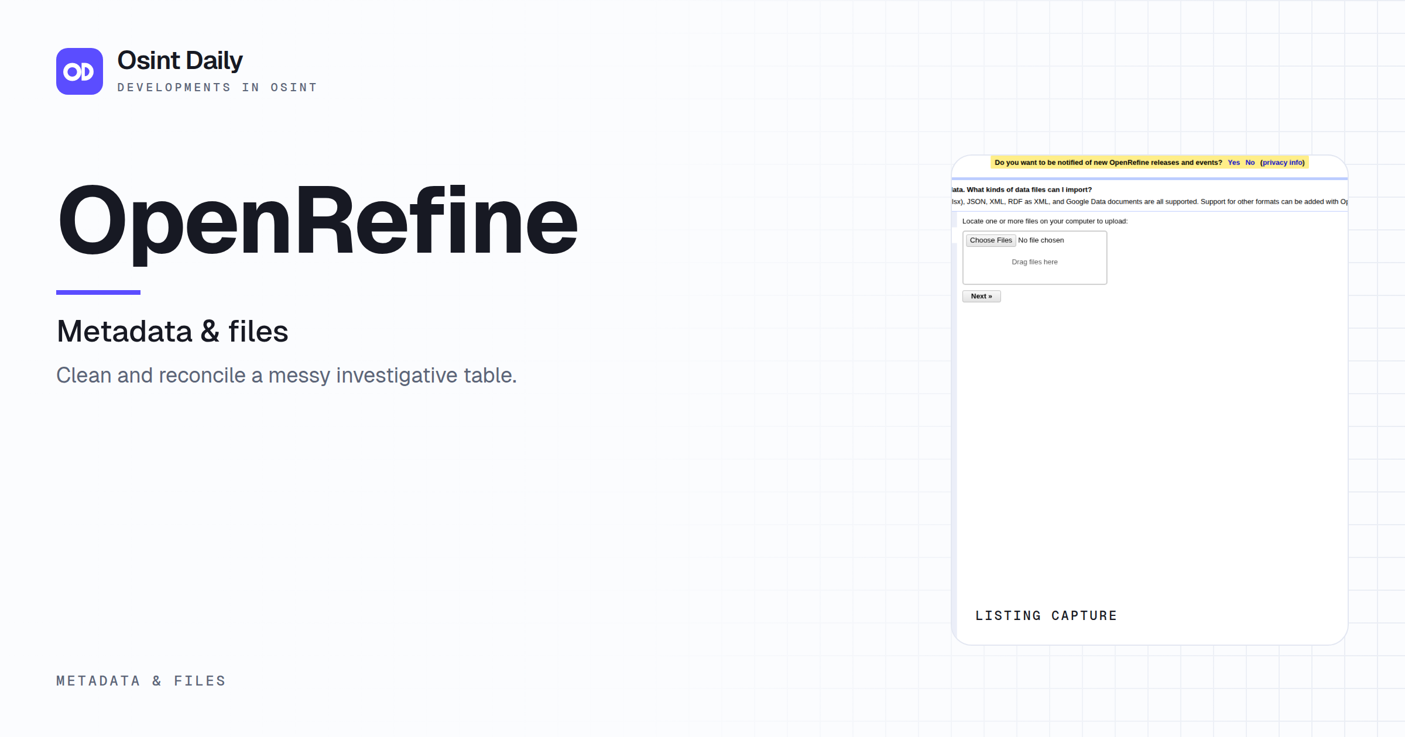Click the LISTING CAPTURE caption
The image size is (1405, 737).
tap(1046, 616)
